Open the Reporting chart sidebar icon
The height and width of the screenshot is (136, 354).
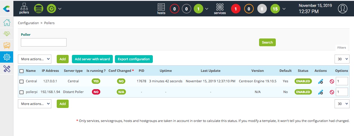point(7,45)
